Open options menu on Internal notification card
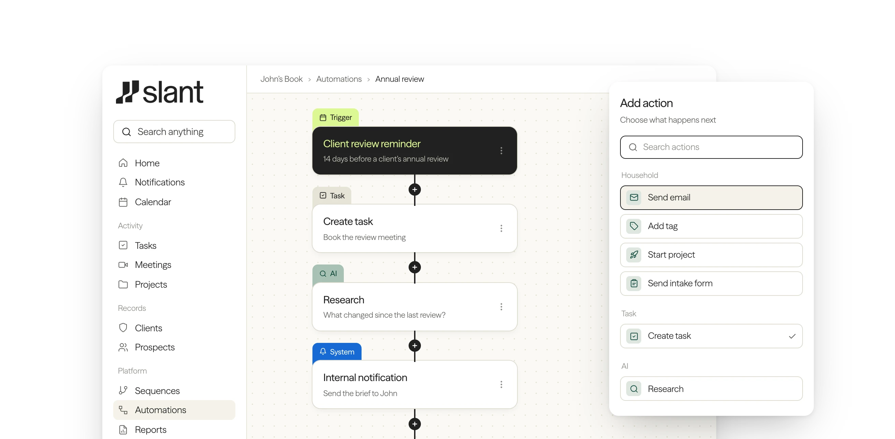This screenshot has height=439, width=895. (x=501, y=384)
